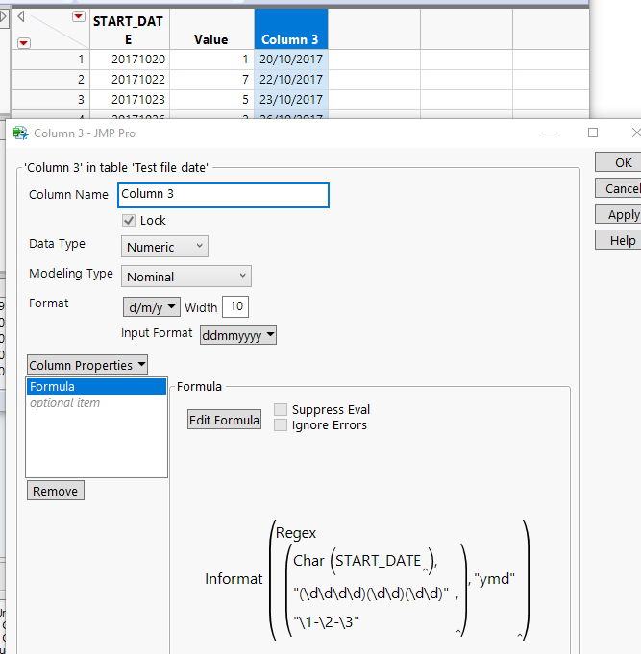Click the JMP Pro column window icon

(x=20, y=133)
